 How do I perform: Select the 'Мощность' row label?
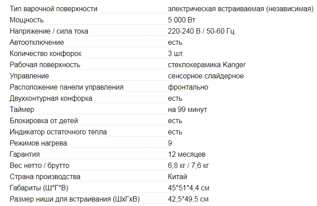[26, 20]
